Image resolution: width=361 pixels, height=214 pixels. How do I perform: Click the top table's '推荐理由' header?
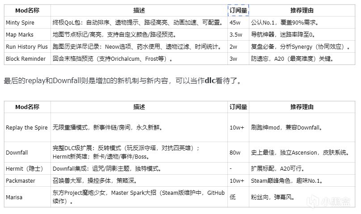coord(302,10)
